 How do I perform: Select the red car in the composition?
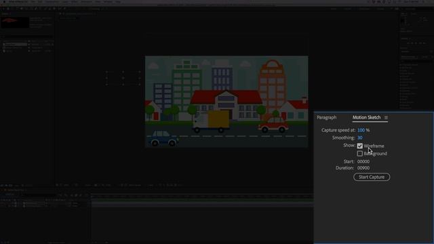(x=273, y=125)
